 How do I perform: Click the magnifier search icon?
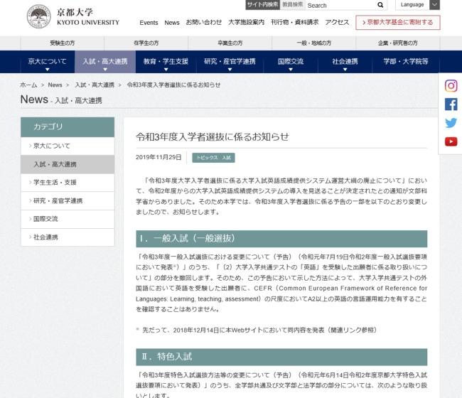click(380, 5)
